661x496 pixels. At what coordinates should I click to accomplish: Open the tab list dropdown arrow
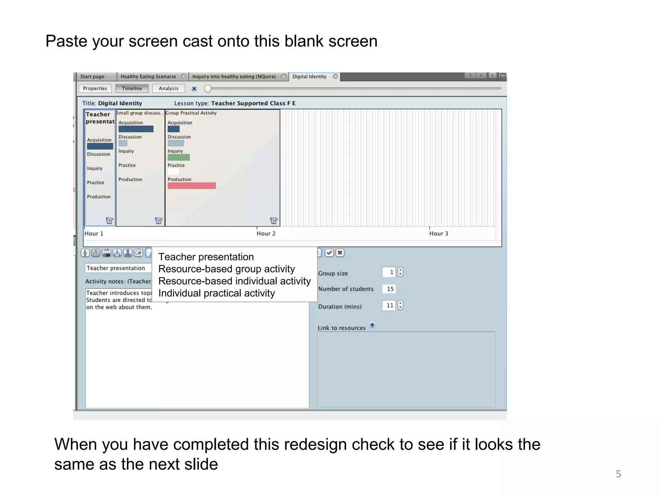(x=492, y=76)
